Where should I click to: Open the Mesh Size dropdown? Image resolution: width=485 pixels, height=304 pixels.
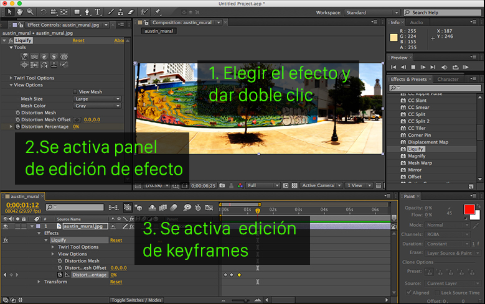[x=97, y=99]
